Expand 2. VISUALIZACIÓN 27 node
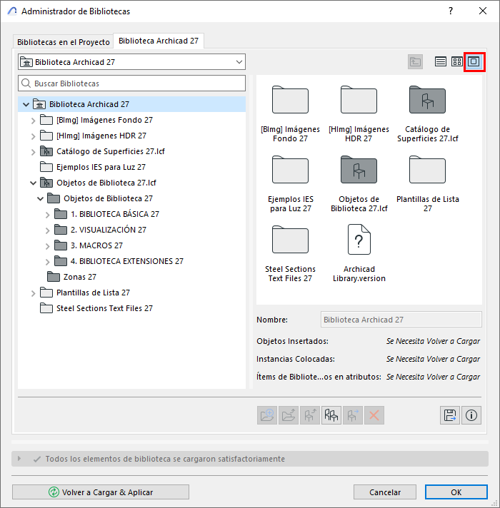Viewport: 500px width, 508px height. click(x=47, y=230)
